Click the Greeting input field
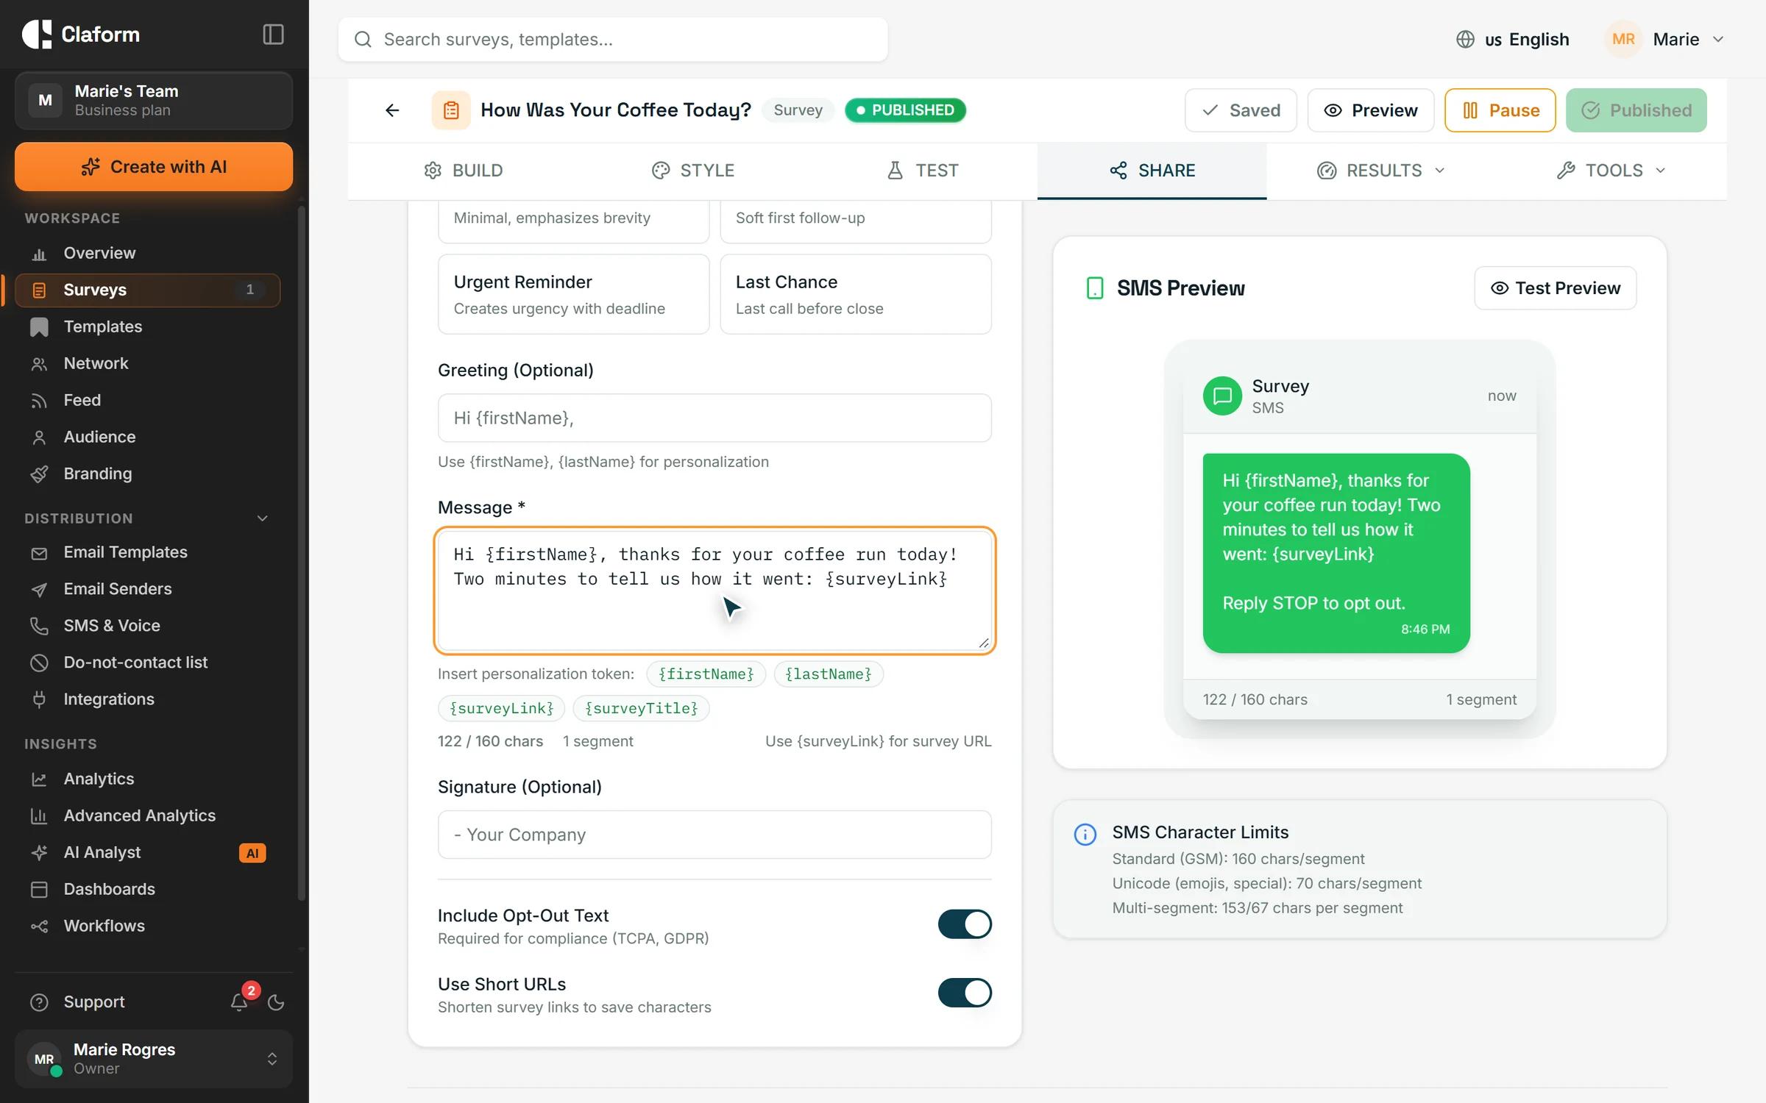Viewport: 1766px width, 1103px height. 714,418
